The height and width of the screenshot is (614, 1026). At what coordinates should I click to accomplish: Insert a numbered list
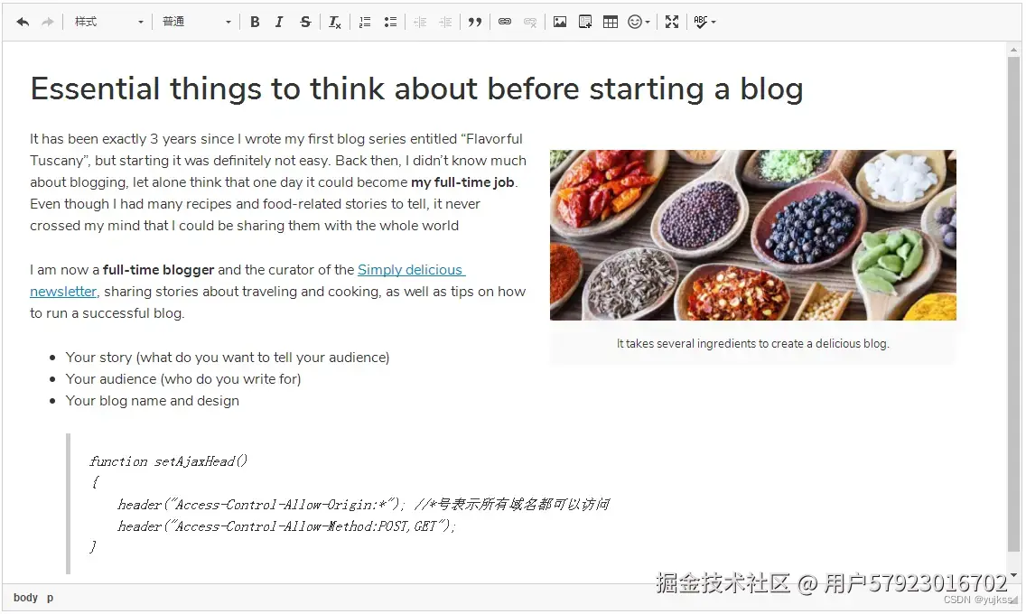coord(365,23)
